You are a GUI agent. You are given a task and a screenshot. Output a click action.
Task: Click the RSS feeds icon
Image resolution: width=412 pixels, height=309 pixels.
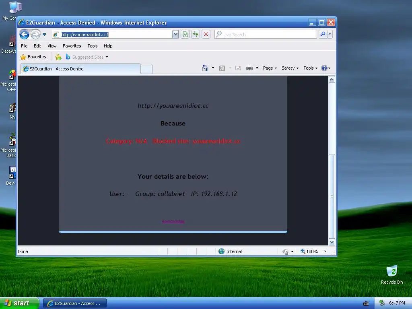pyautogui.click(x=222, y=68)
